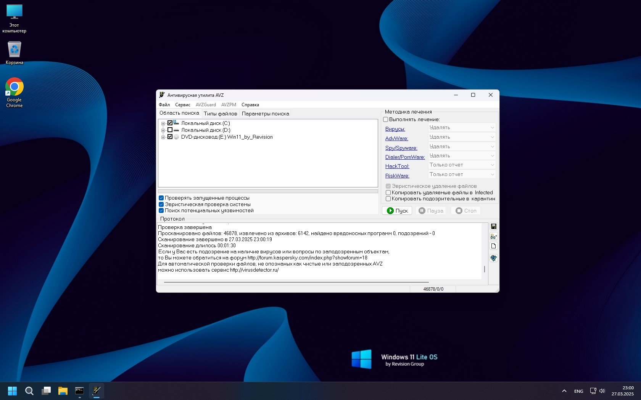This screenshot has height=400, width=641.
Task: Open taskbar Search
Action: (x=29, y=391)
